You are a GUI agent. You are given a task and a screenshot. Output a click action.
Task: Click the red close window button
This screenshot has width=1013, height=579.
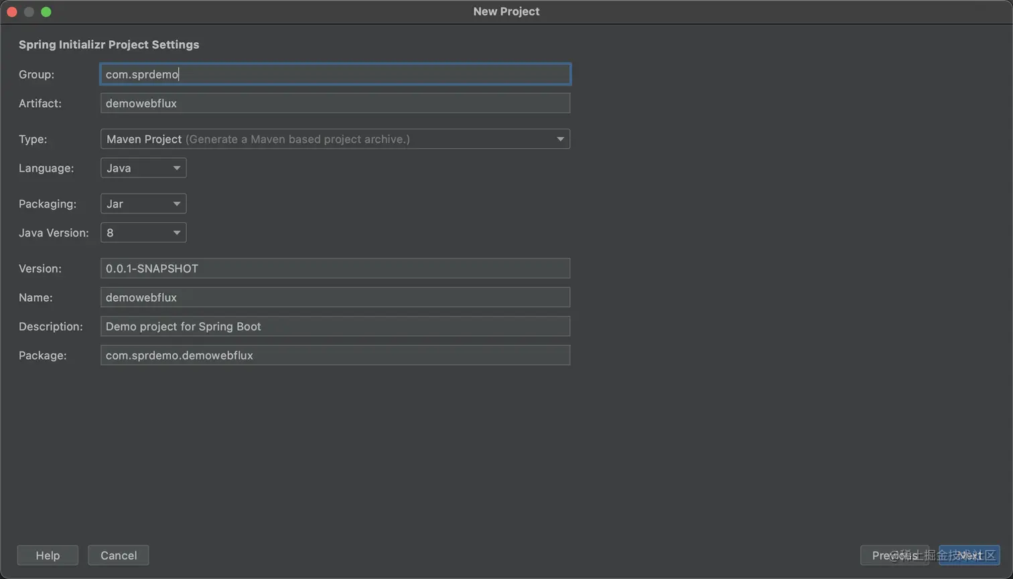pos(12,12)
